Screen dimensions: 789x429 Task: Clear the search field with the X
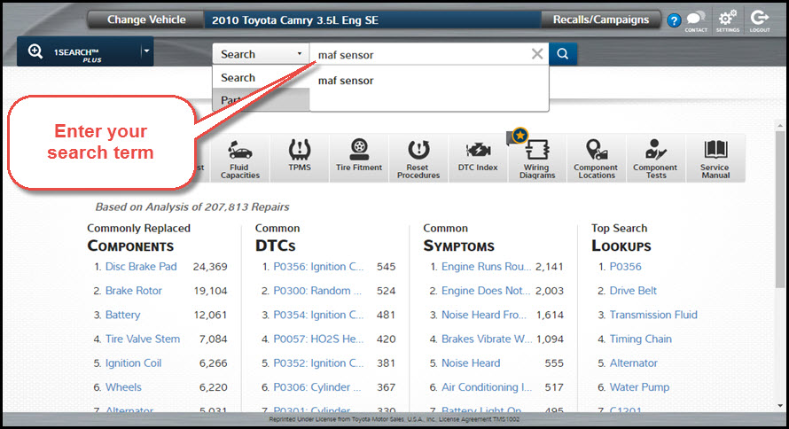click(537, 54)
